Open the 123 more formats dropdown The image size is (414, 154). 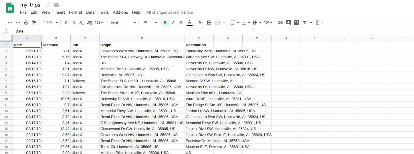99,23
